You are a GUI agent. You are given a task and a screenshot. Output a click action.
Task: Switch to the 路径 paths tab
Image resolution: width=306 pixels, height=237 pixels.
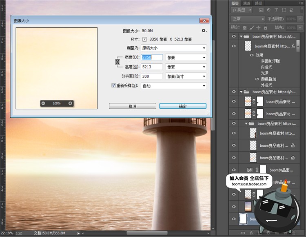259,3
